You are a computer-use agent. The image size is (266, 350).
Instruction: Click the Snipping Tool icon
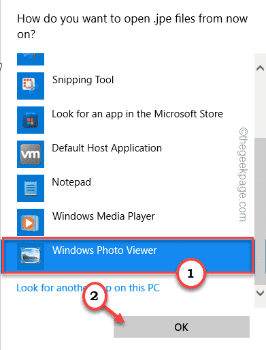31,86
